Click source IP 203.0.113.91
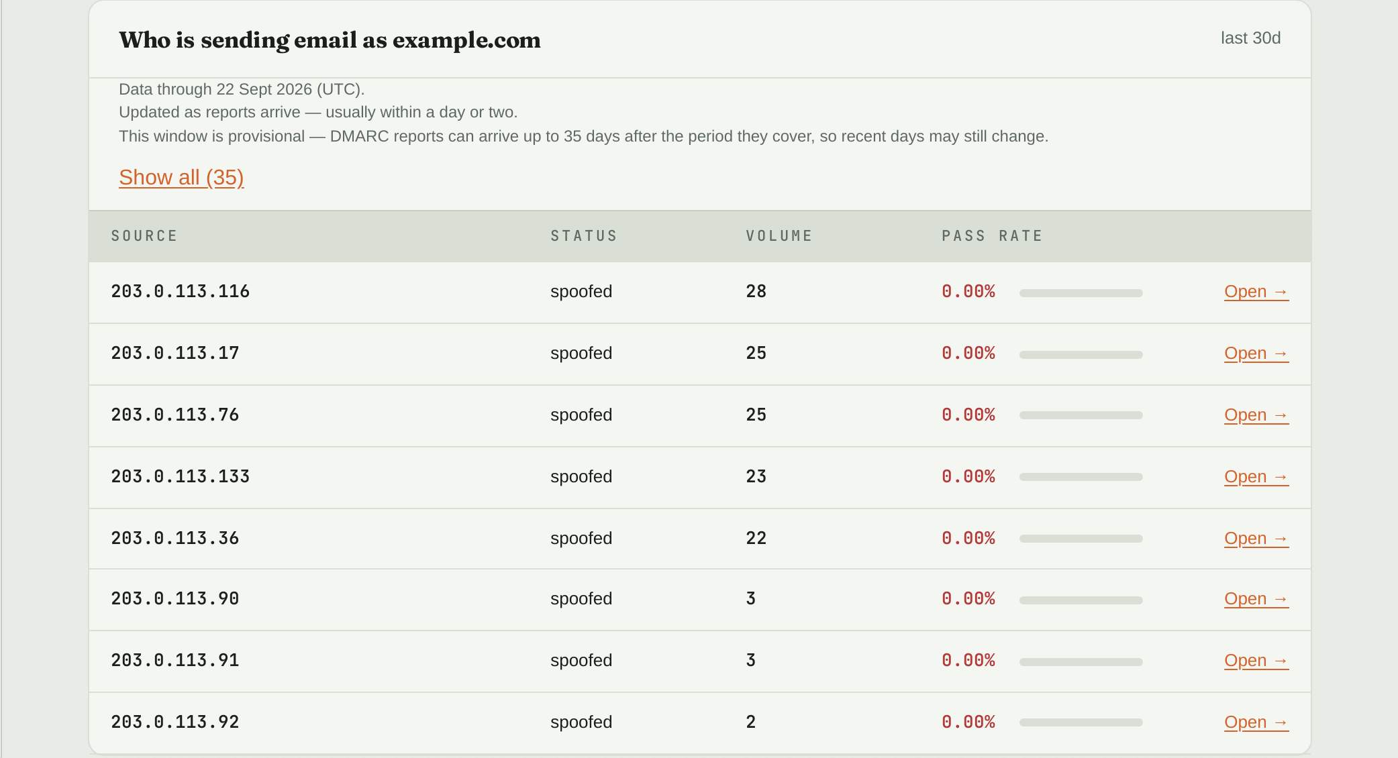This screenshot has width=1398, height=758. [174, 661]
